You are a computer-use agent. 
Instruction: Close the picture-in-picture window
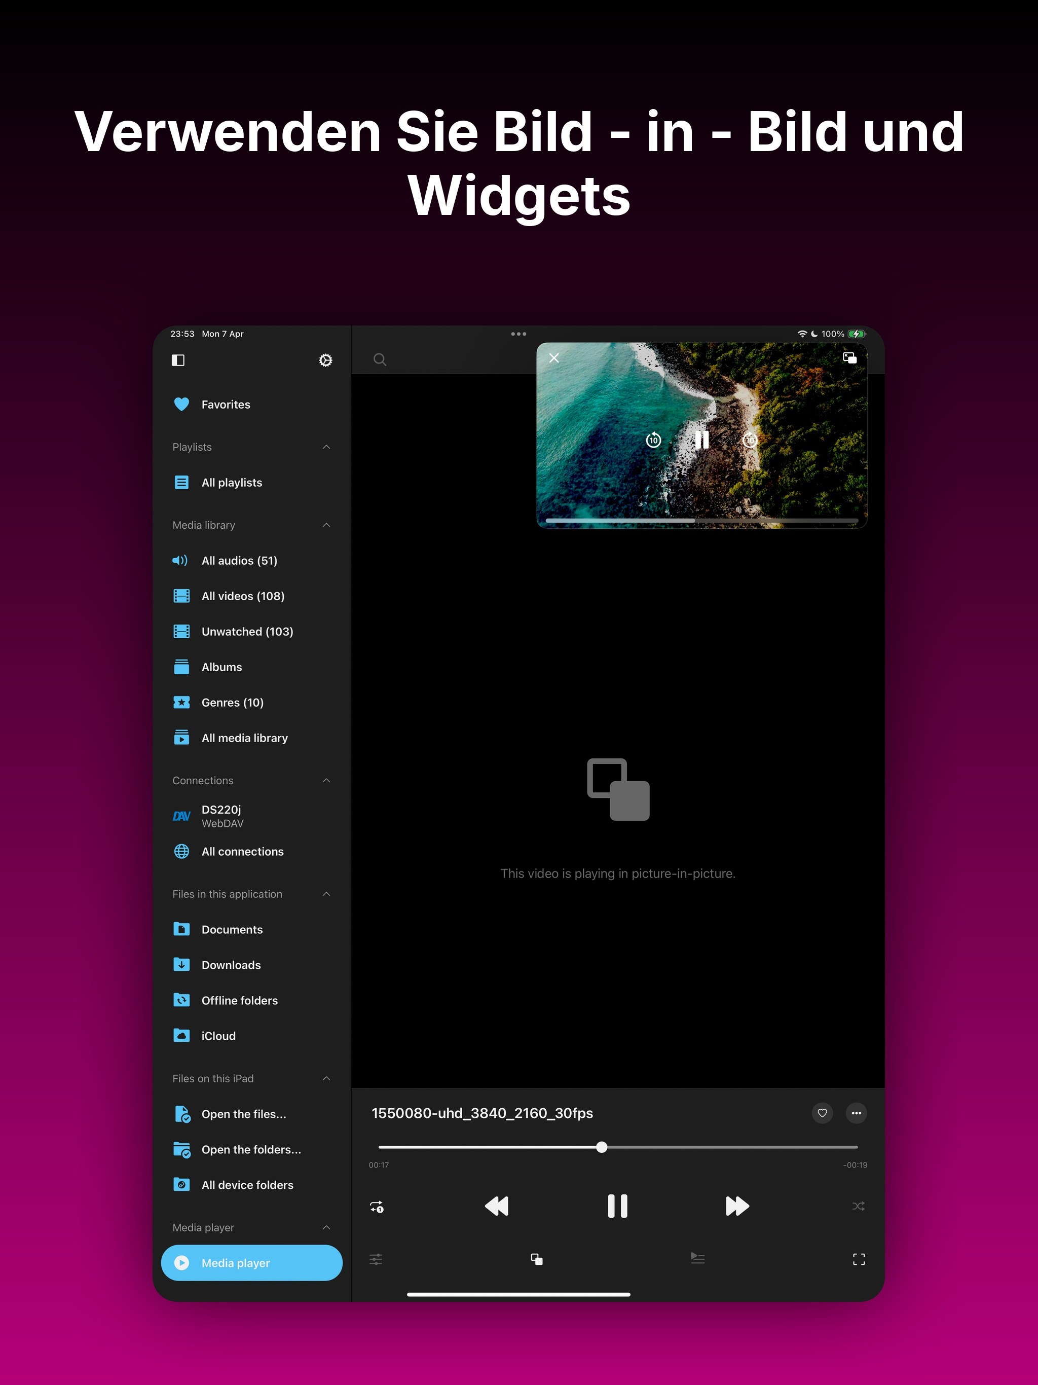pos(554,358)
